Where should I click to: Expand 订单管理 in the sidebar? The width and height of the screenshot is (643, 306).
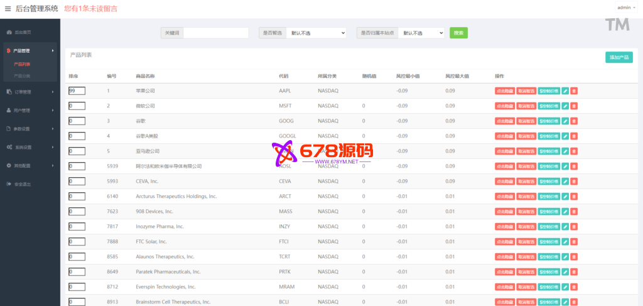[30, 92]
